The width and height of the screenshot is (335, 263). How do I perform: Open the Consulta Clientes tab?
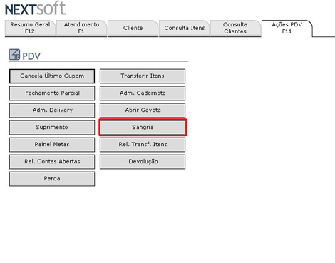pos(235,28)
